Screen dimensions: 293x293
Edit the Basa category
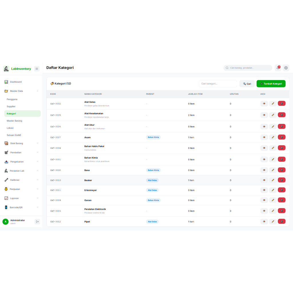(273, 170)
